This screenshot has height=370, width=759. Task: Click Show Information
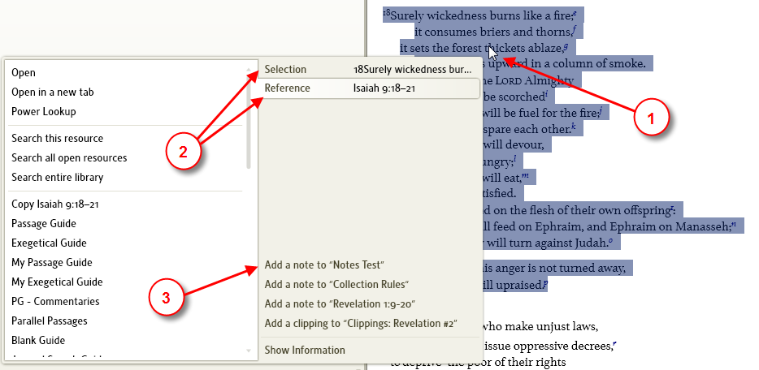pyautogui.click(x=305, y=350)
